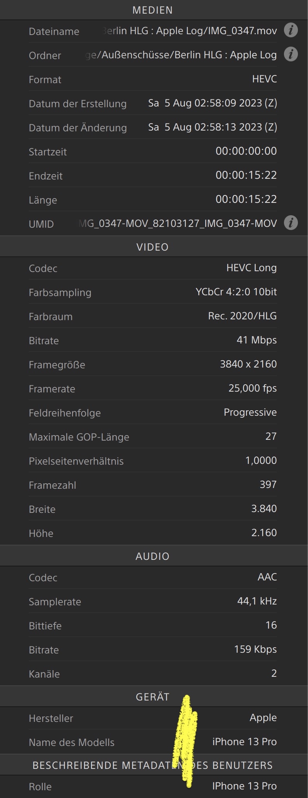Select the Hersteller value Apple

(263, 718)
